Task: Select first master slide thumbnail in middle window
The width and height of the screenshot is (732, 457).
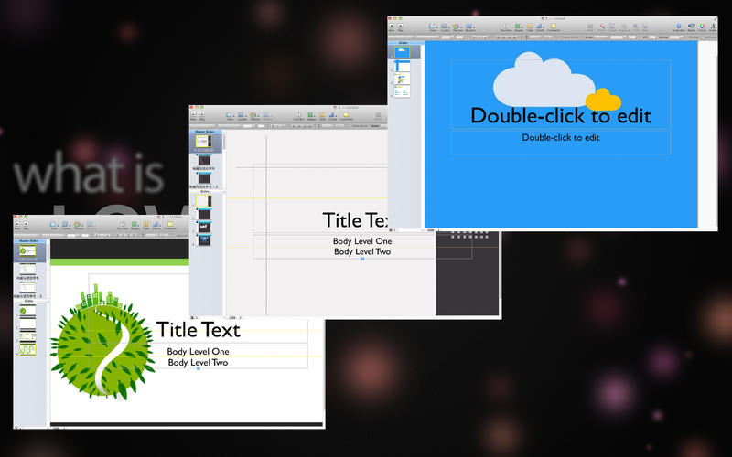Action: [x=203, y=142]
